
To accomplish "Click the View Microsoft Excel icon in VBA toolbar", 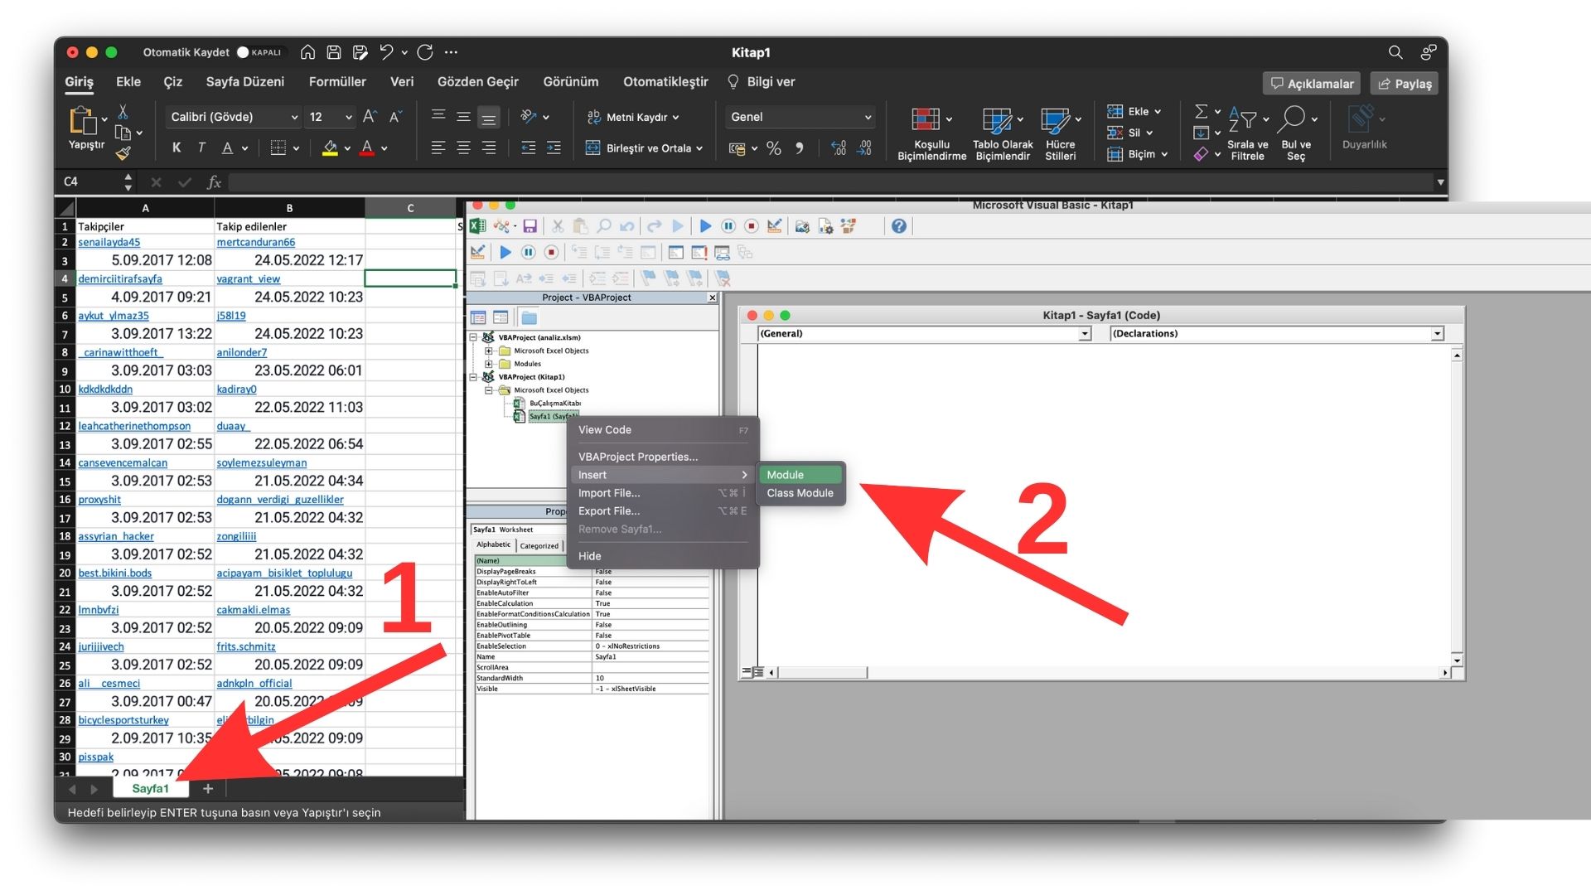I will [478, 226].
